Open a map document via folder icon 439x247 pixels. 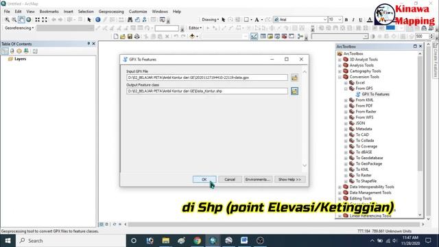(123, 36)
